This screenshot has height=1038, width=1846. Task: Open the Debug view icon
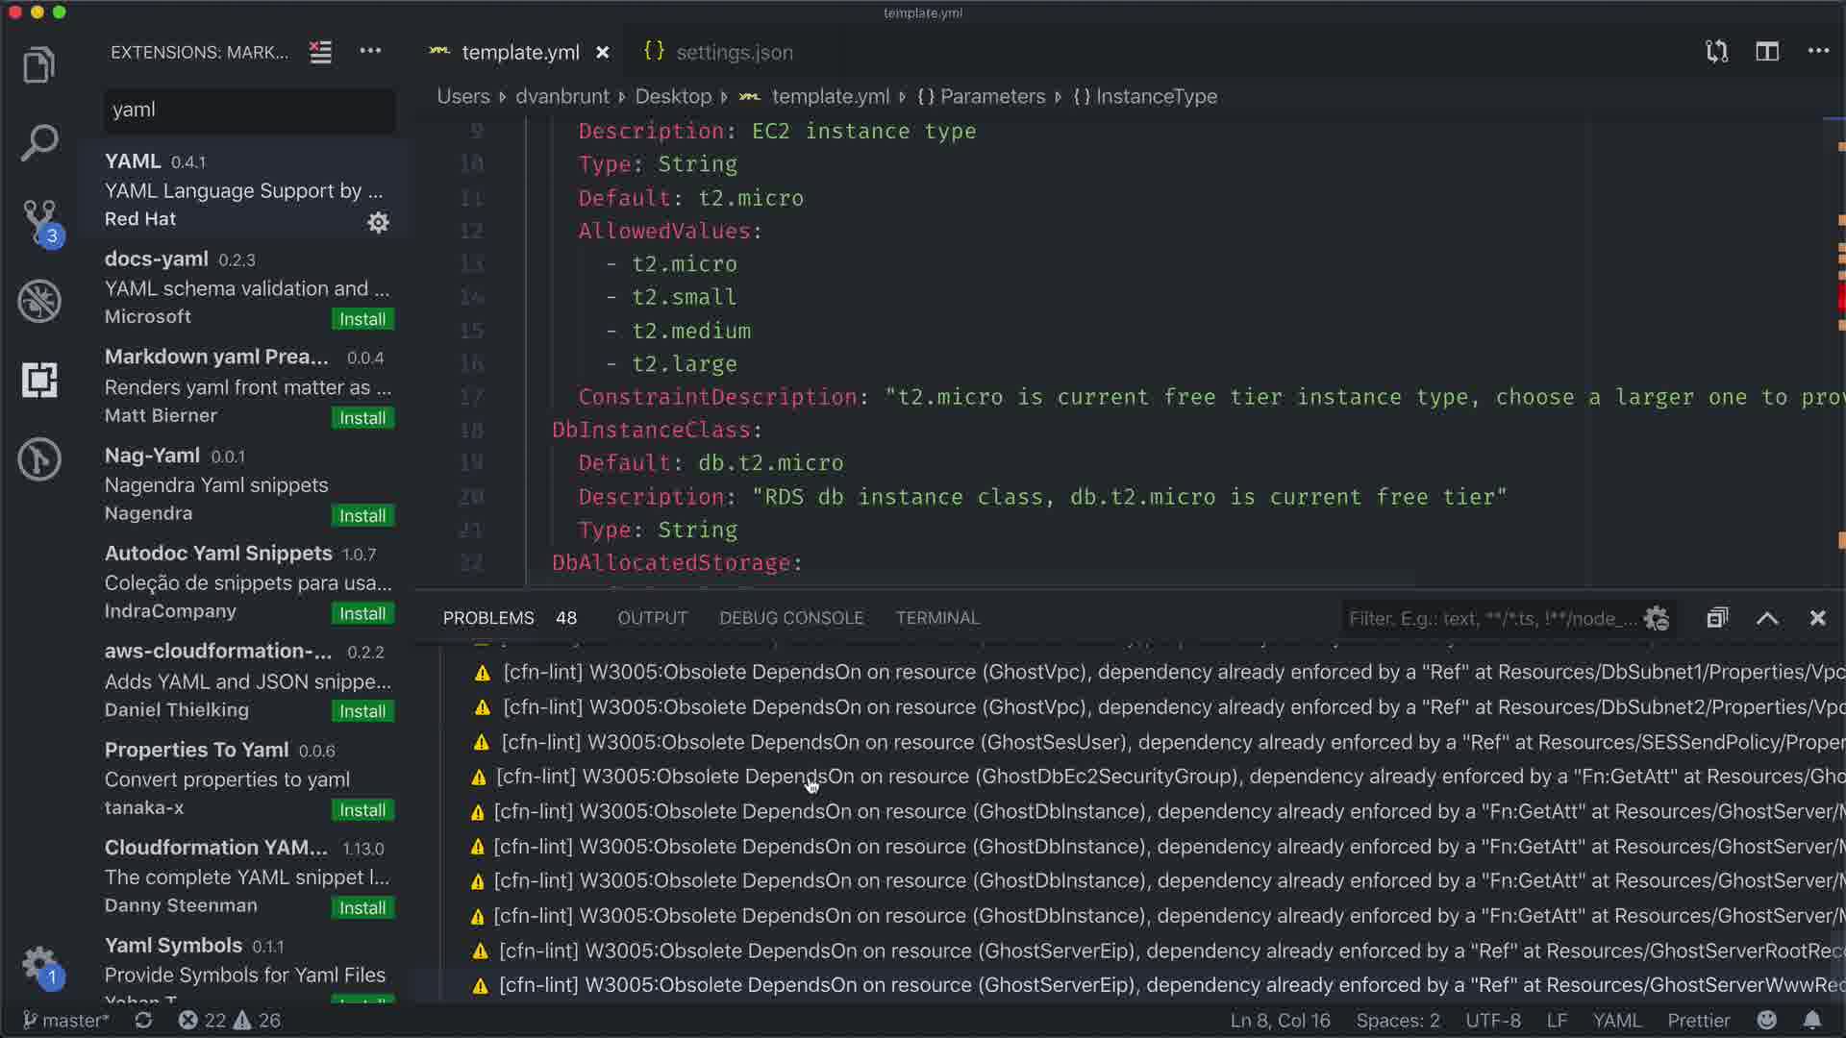pos(39,301)
